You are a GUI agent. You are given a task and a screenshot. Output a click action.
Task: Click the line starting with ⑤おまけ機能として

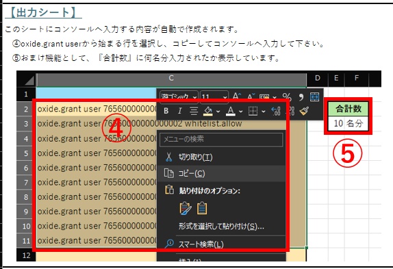(146, 58)
